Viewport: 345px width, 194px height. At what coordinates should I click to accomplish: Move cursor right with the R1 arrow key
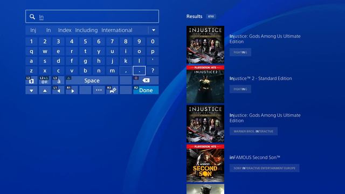coord(72,90)
